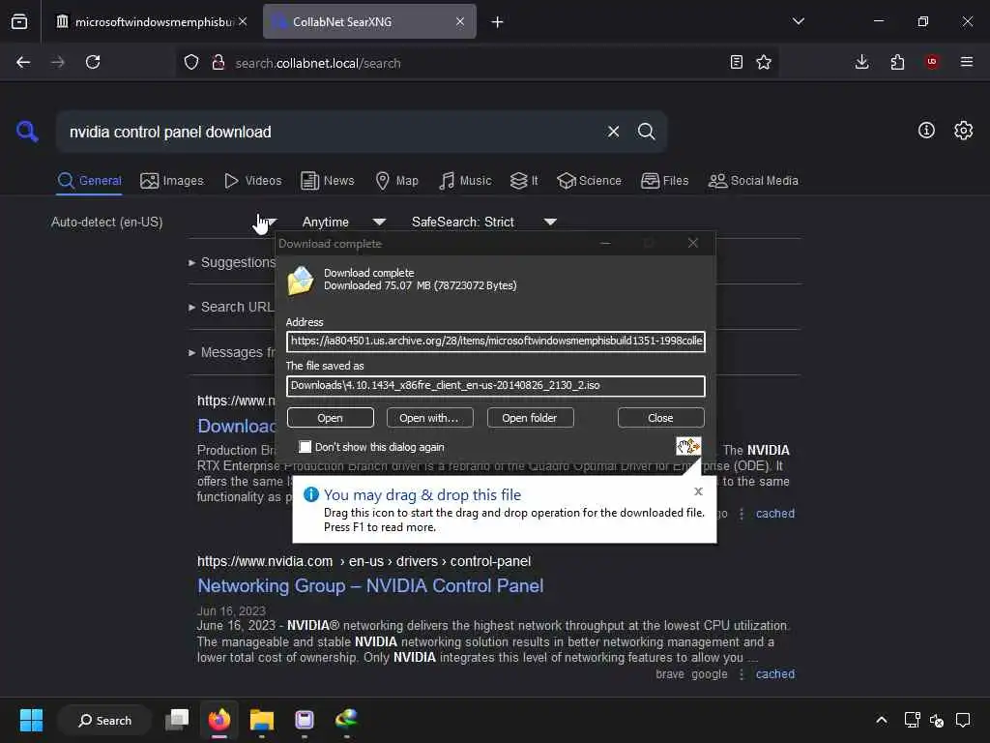Select the News search category
Screen dimensions: 990x743
click(328, 181)
